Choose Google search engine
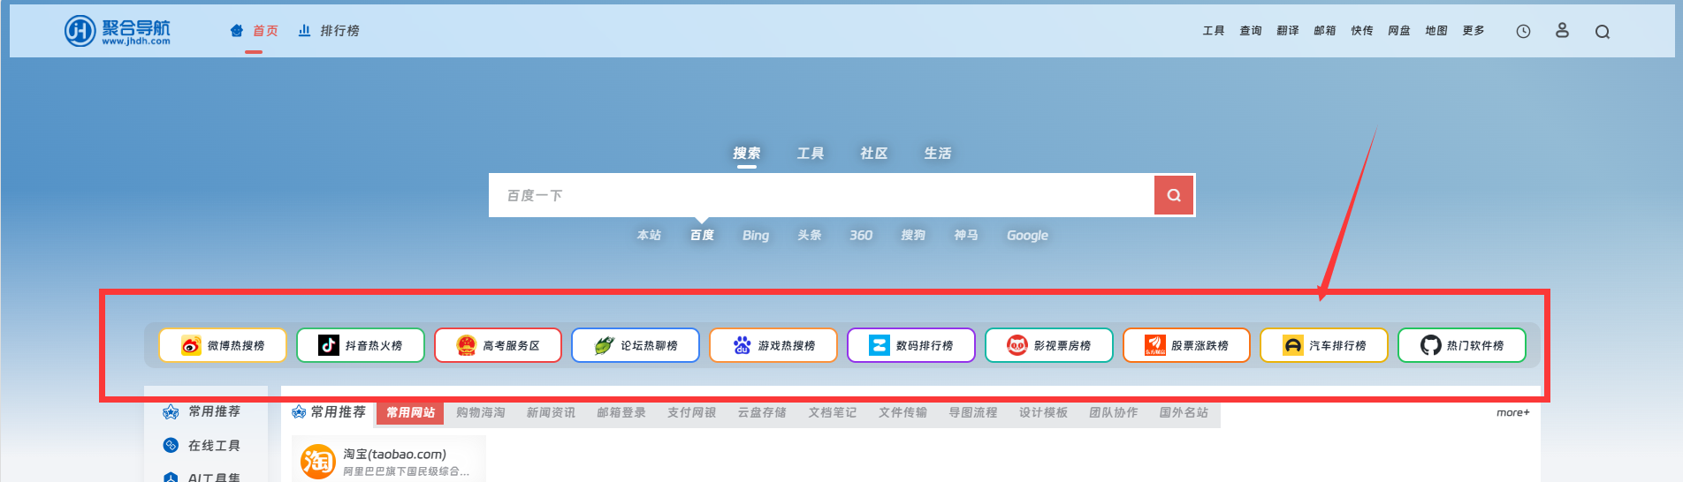 point(1027,236)
